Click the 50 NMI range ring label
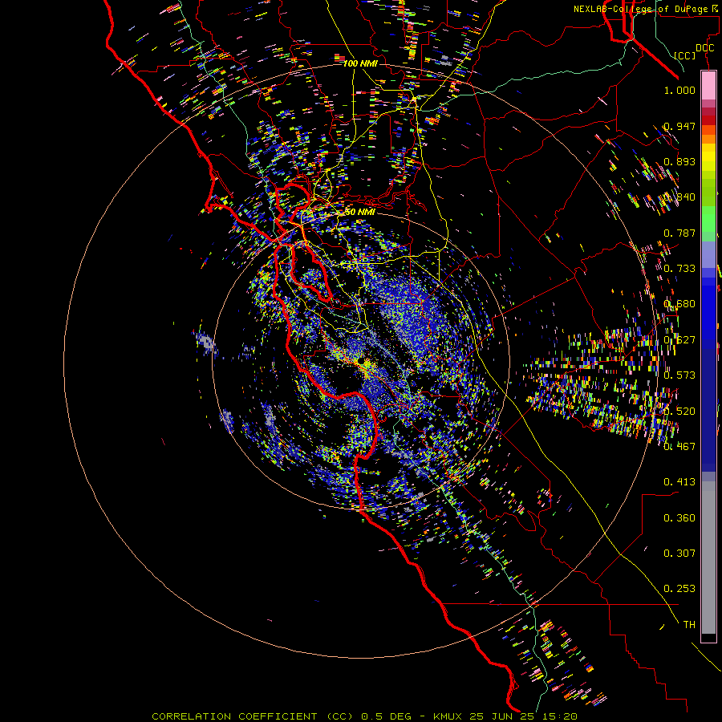Screen dimensions: 722x722 [x=359, y=212]
